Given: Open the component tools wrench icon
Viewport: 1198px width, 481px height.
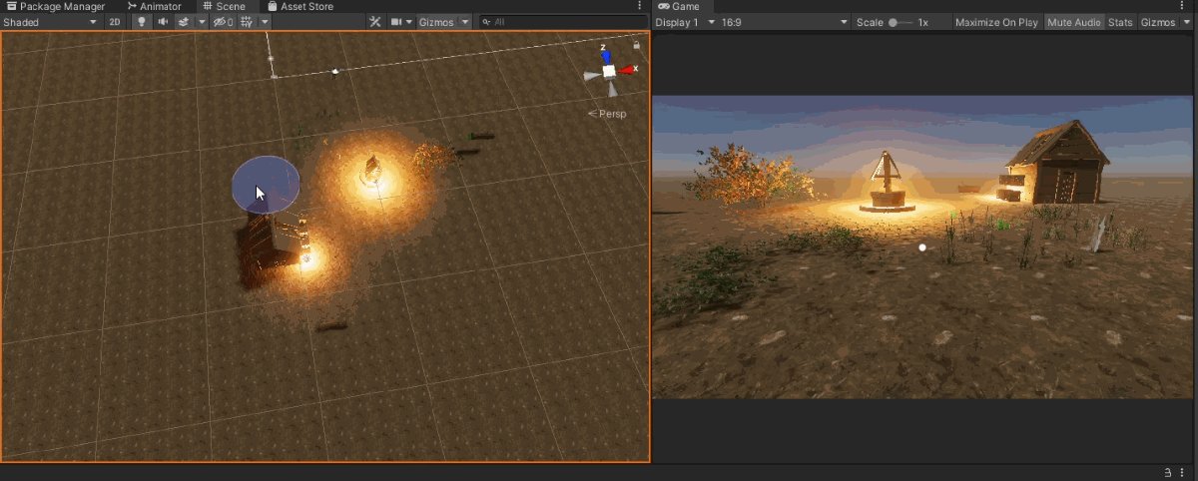Looking at the screenshot, I should [375, 22].
